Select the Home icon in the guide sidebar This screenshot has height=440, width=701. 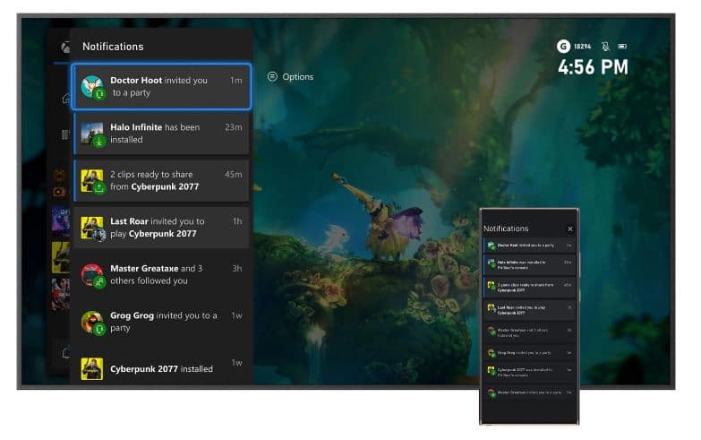pyautogui.click(x=65, y=98)
